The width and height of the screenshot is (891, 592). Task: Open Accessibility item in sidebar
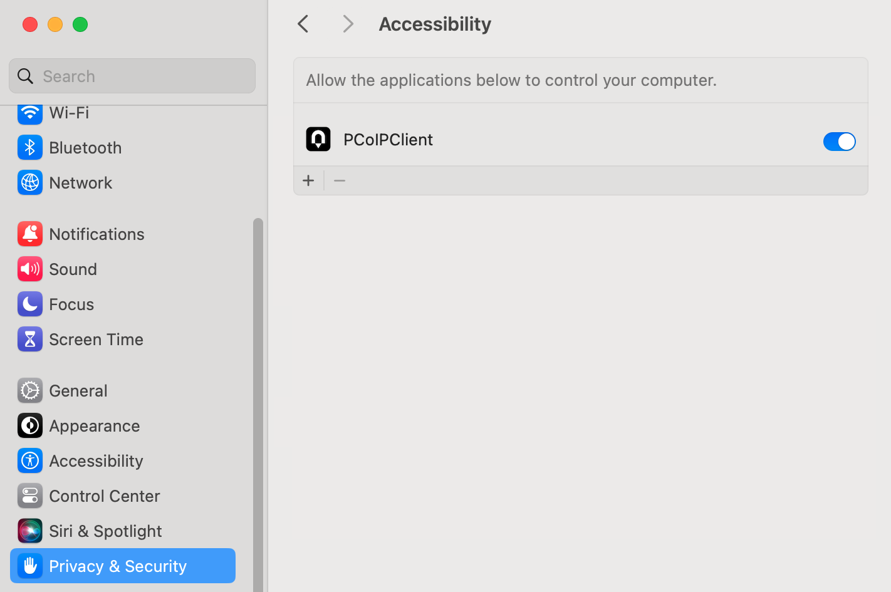tap(123, 461)
